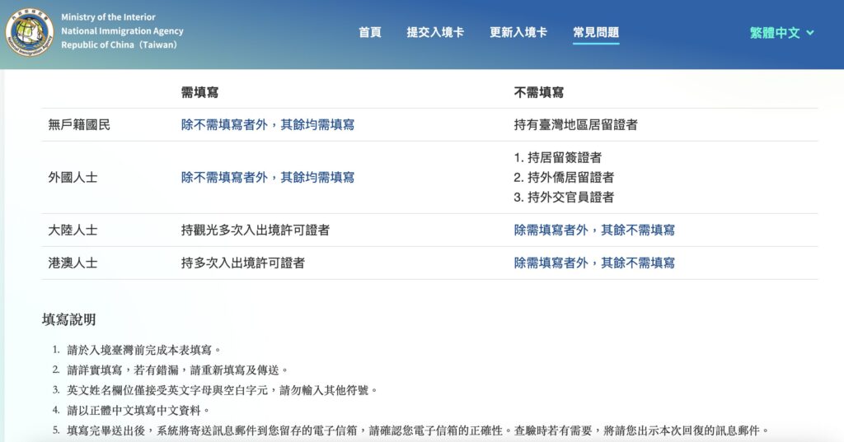Click the 需填寫 column header

[x=200, y=92]
